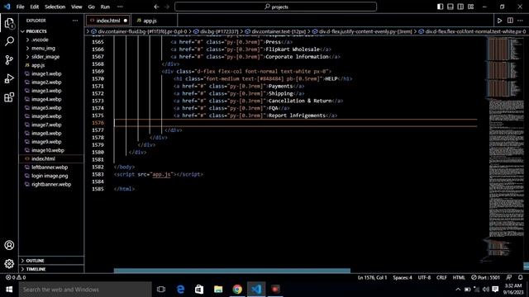Image resolution: width=529 pixels, height=297 pixels.
Task: Open Google Chrome from taskbar
Action: pos(237,290)
